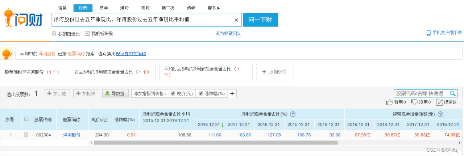Click the cash flow value 67.98亿

point(362,135)
